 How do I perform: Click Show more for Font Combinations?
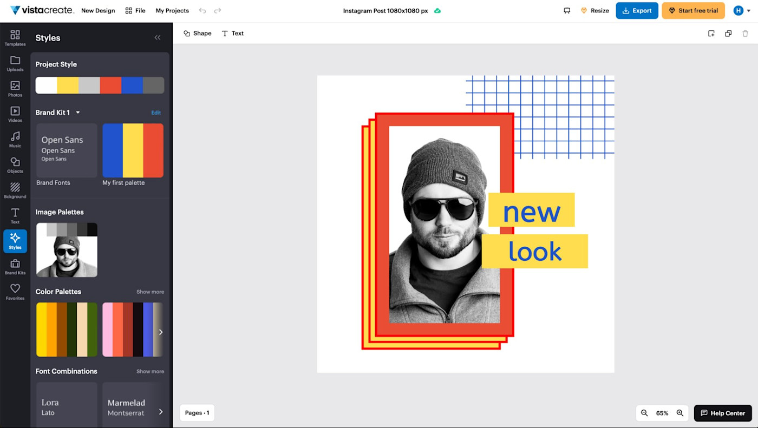(x=150, y=371)
